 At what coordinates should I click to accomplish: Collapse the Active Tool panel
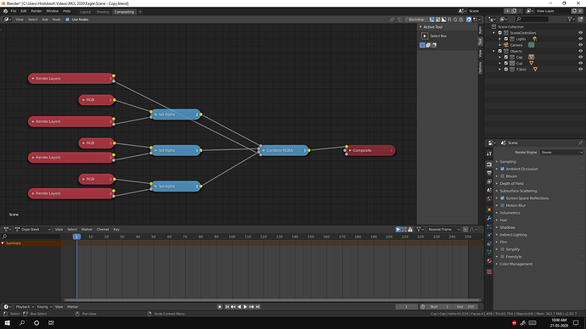point(420,27)
